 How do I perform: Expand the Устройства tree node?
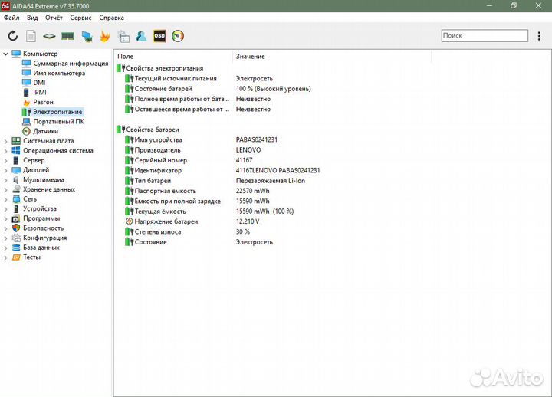click(x=5, y=208)
